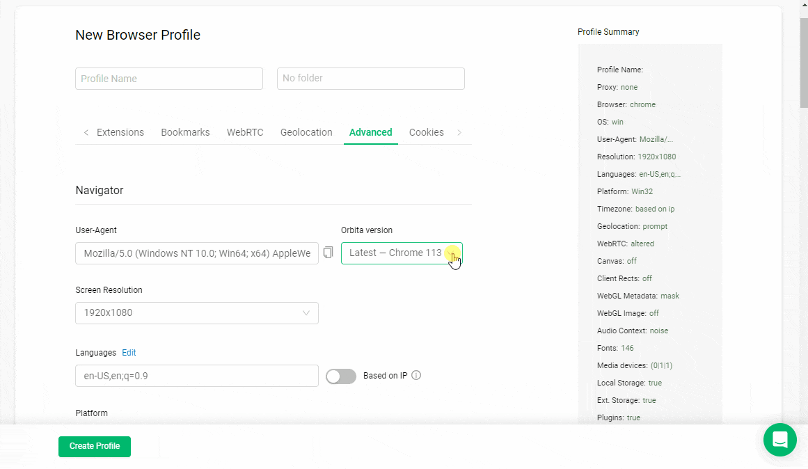808x469 pixels.
Task: Click the User-Agent text field
Action: pyautogui.click(x=197, y=253)
